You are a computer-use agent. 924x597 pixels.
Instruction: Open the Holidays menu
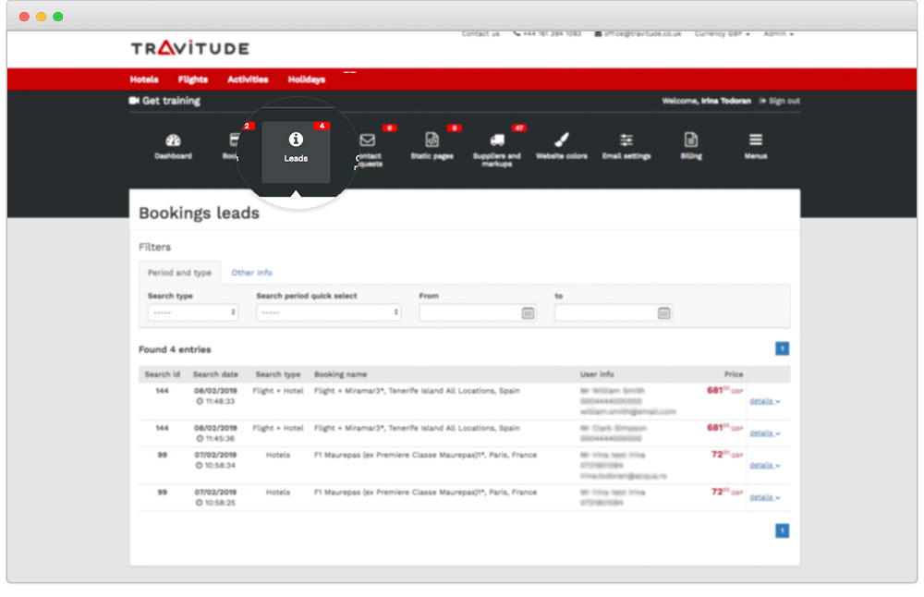[x=306, y=79]
